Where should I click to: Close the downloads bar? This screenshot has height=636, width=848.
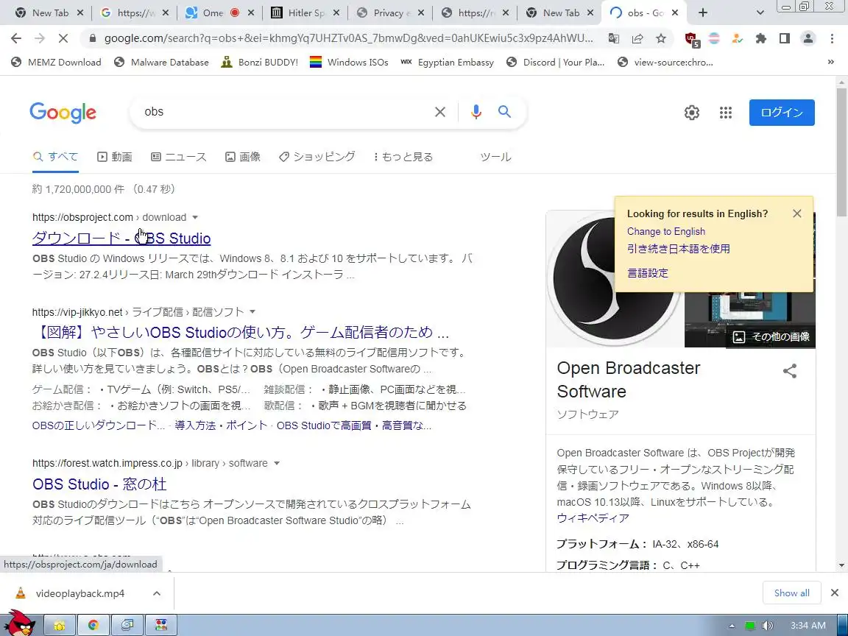click(x=835, y=593)
